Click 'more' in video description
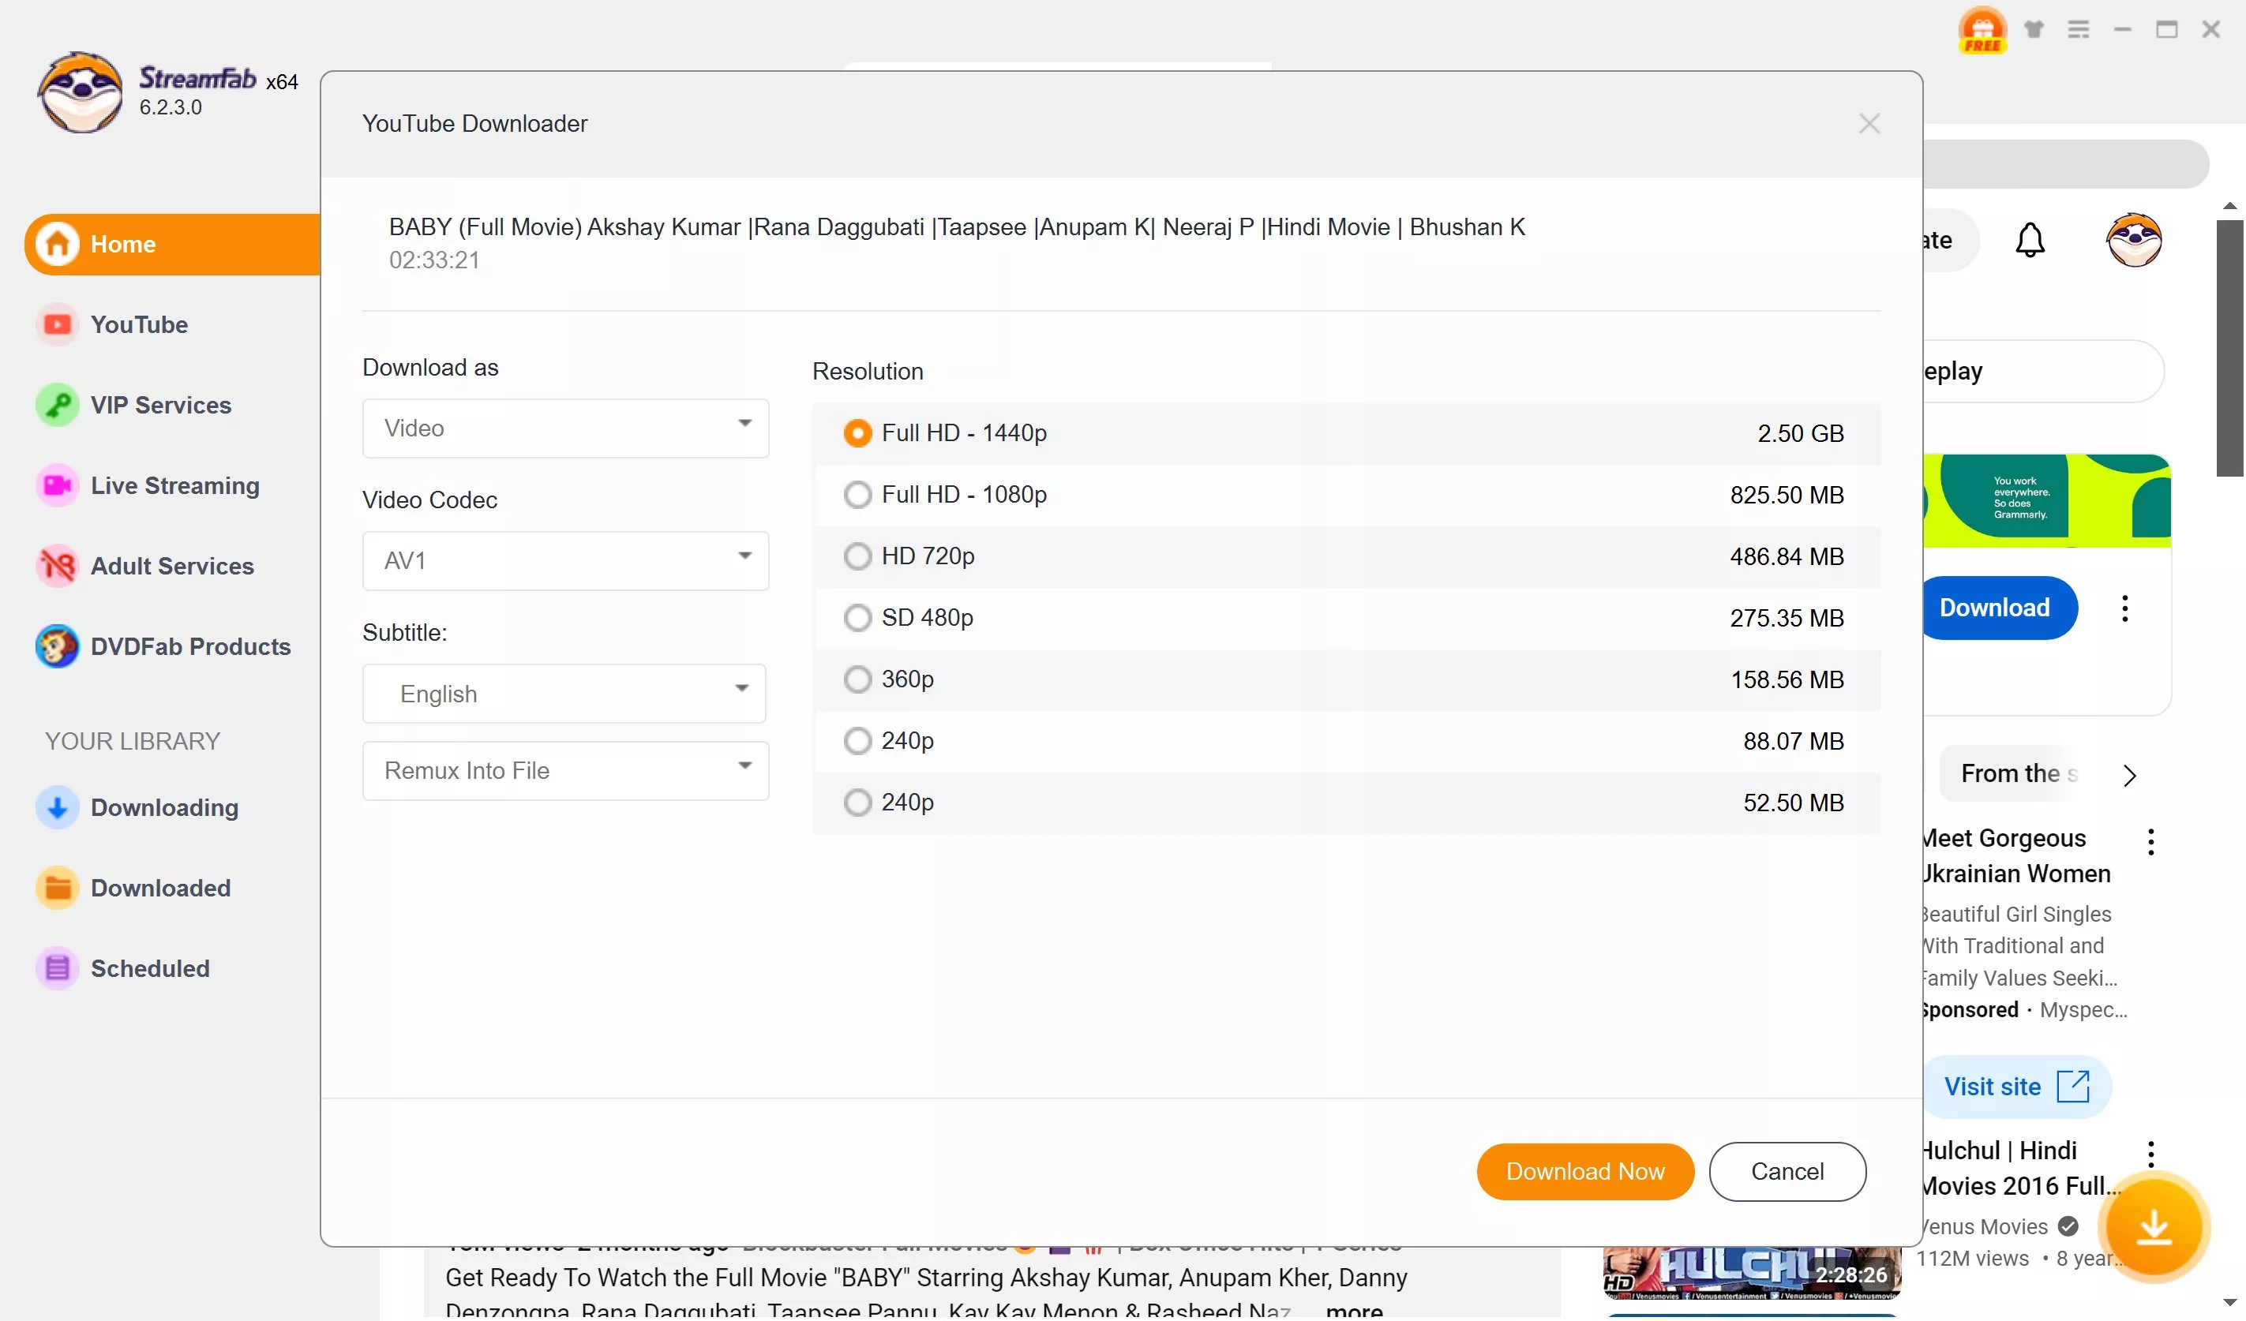 point(1354,1312)
